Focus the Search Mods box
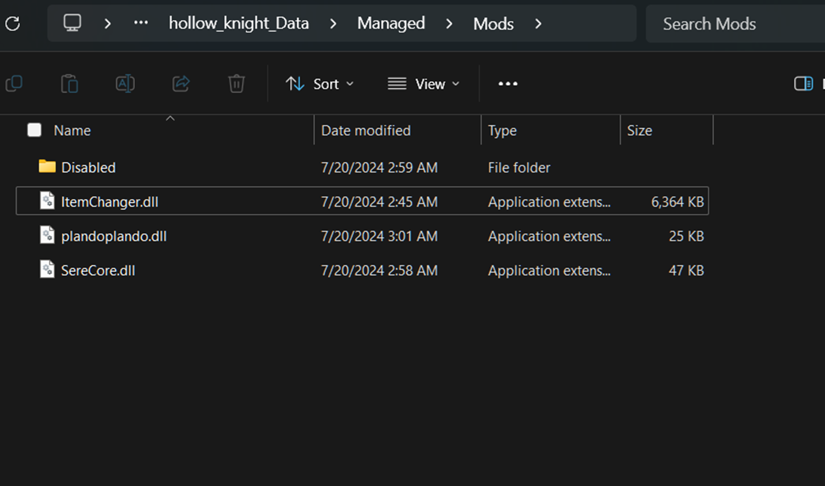This screenshot has width=825, height=486. 735,24
